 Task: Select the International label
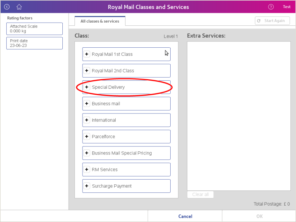point(104,120)
